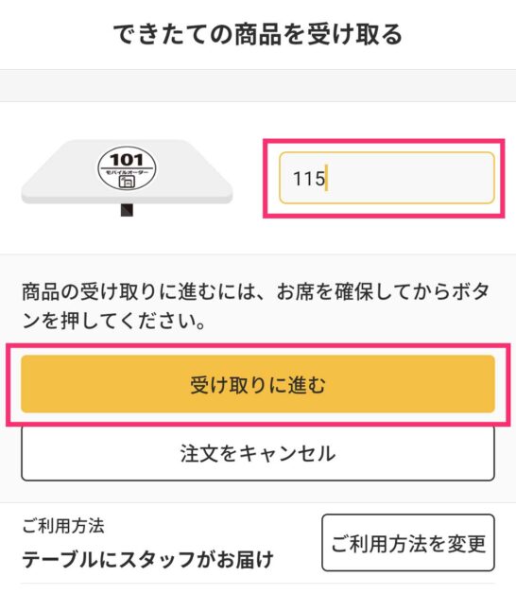This screenshot has width=516, height=594.
Task: Click the table stand base icon
Action: pos(127,210)
